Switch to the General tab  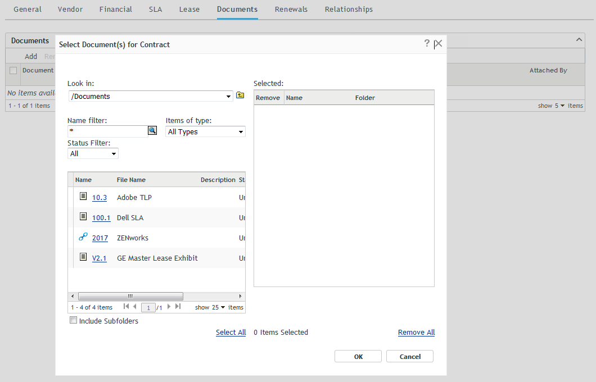[x=27, y=9]
